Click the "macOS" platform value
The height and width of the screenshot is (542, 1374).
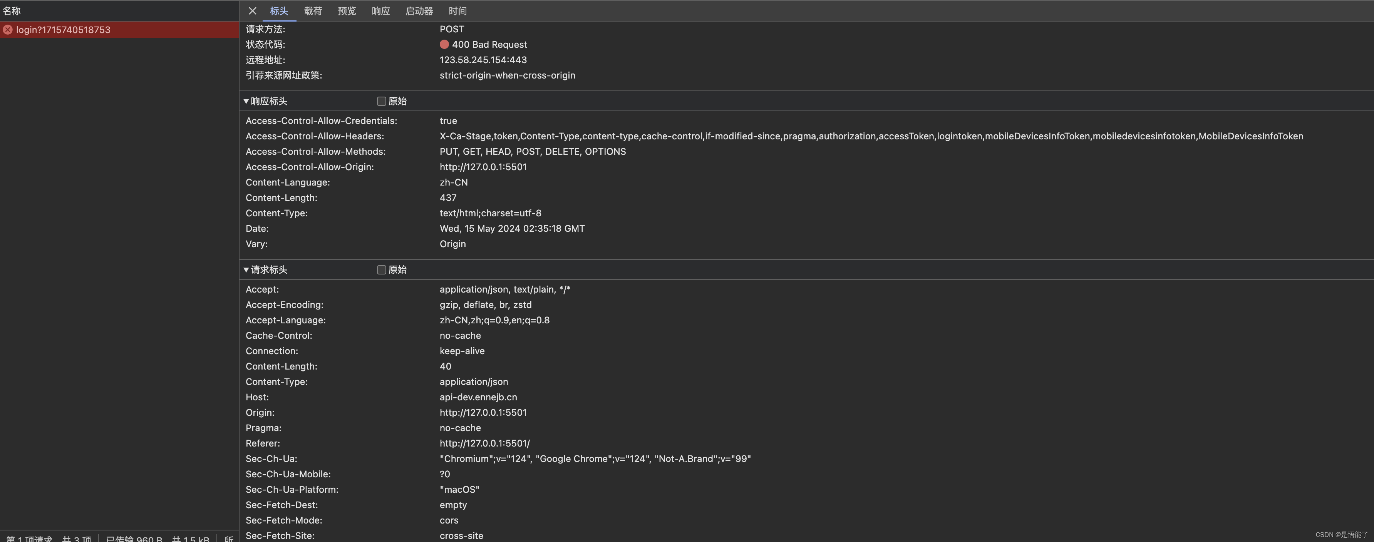pyautogui.click(x=459, y=490)
